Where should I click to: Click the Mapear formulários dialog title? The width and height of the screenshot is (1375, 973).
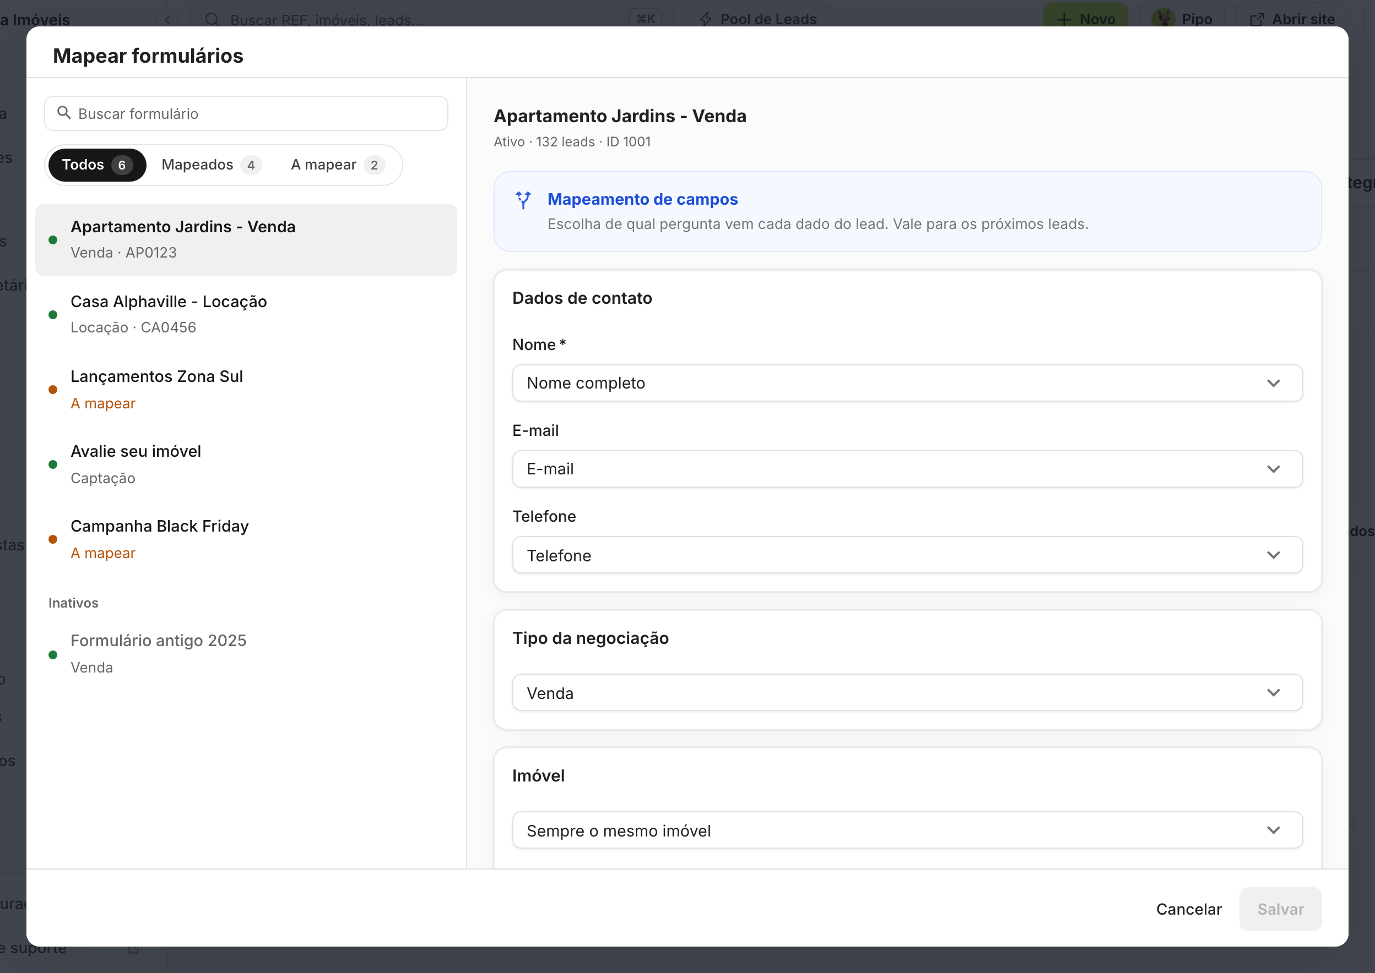pyautogui.click(x=148, y=56)
